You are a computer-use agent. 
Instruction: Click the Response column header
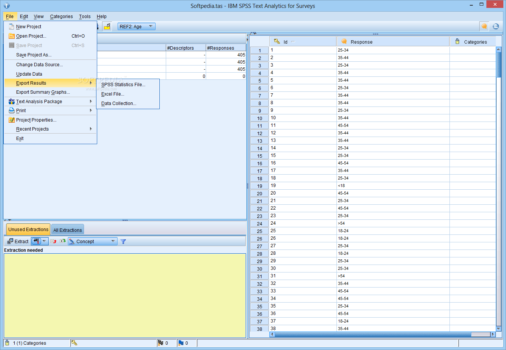[393, 41]
